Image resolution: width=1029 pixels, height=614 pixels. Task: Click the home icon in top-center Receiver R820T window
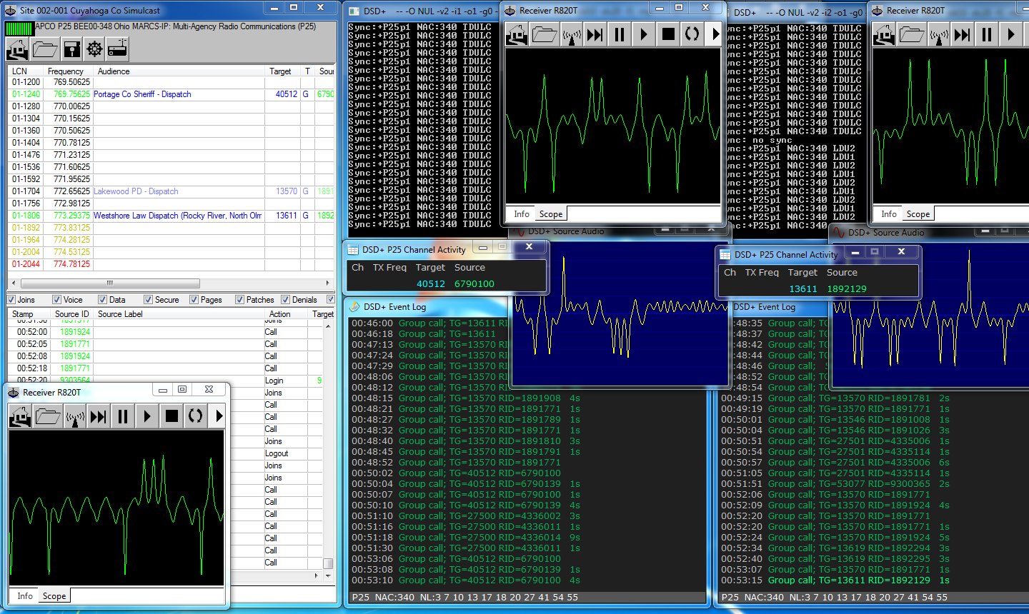(x=517, y=34)
